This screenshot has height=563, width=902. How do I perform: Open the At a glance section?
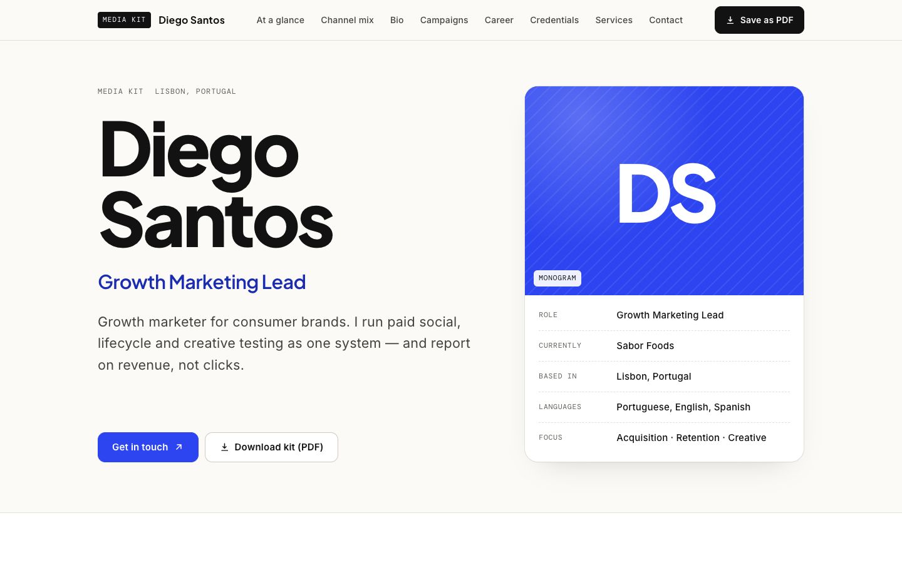pos(280,20)
